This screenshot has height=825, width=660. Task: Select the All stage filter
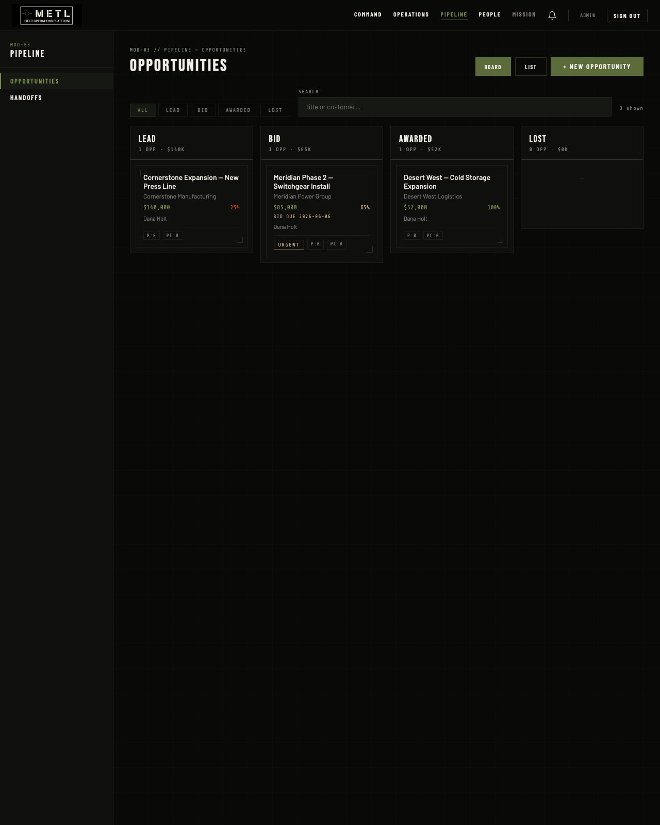point(143,110)
